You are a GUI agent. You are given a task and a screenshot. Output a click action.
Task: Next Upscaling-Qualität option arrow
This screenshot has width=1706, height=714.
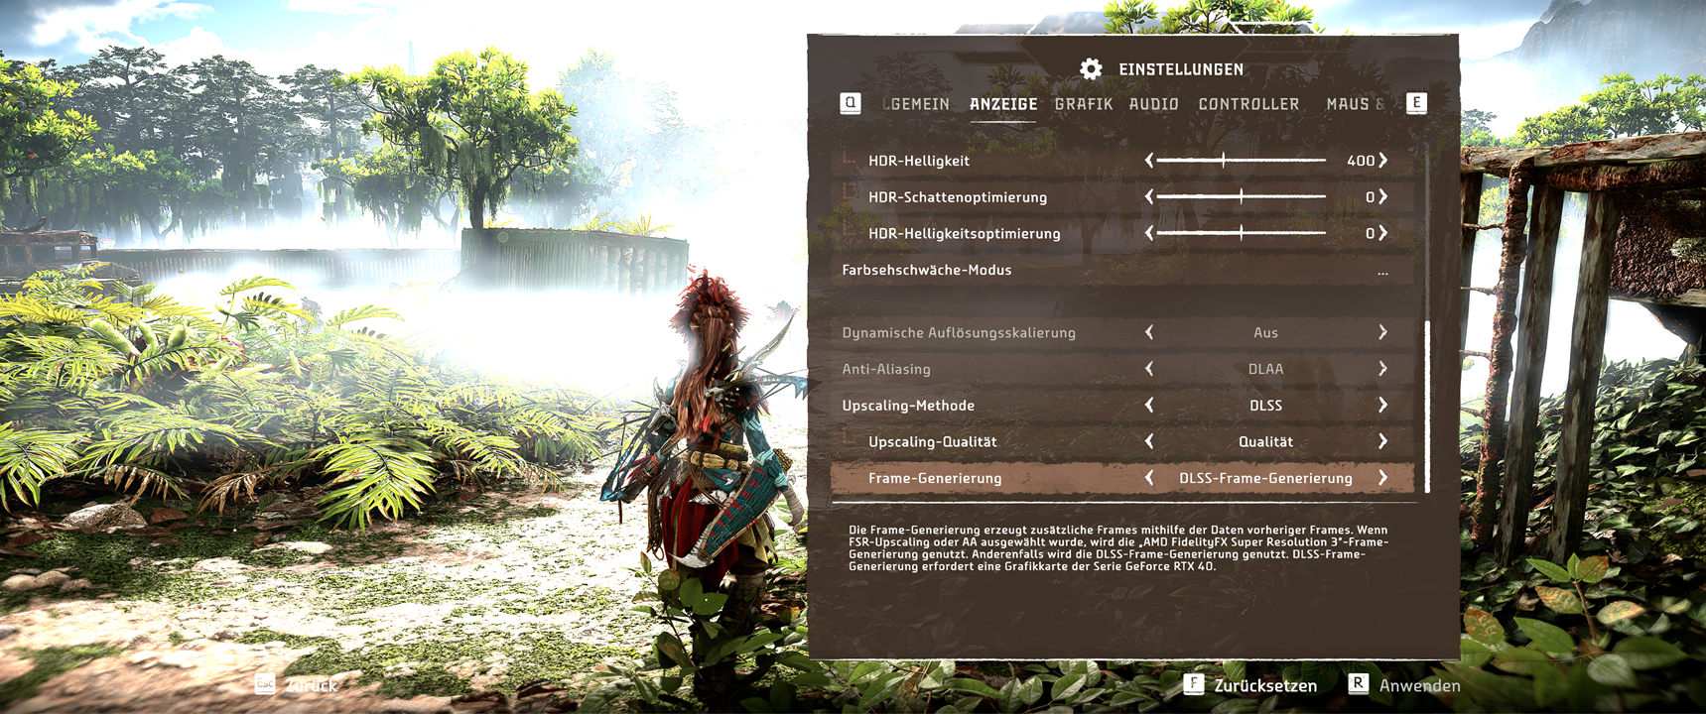tap(1382, 441)
